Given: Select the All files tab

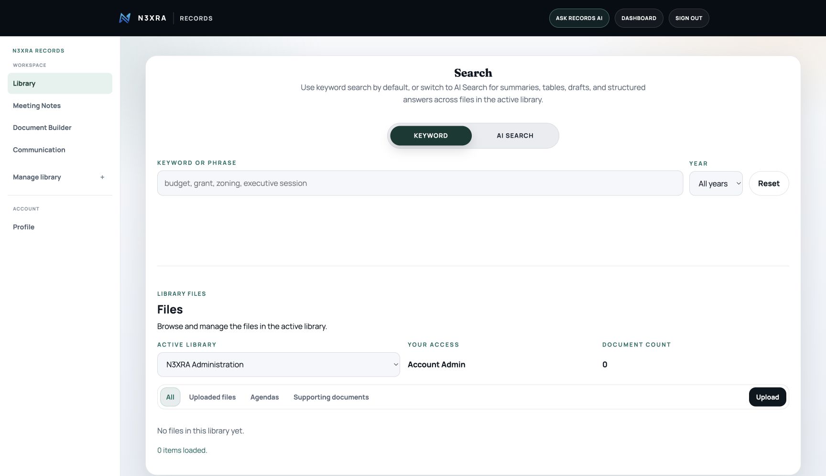Looking at the screenshot, I should (170, 397).
